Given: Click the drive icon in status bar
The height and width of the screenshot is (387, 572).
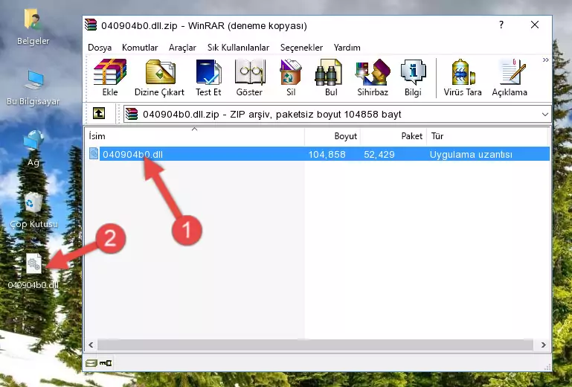Looking at the screenshot, I should click(91, 362).
